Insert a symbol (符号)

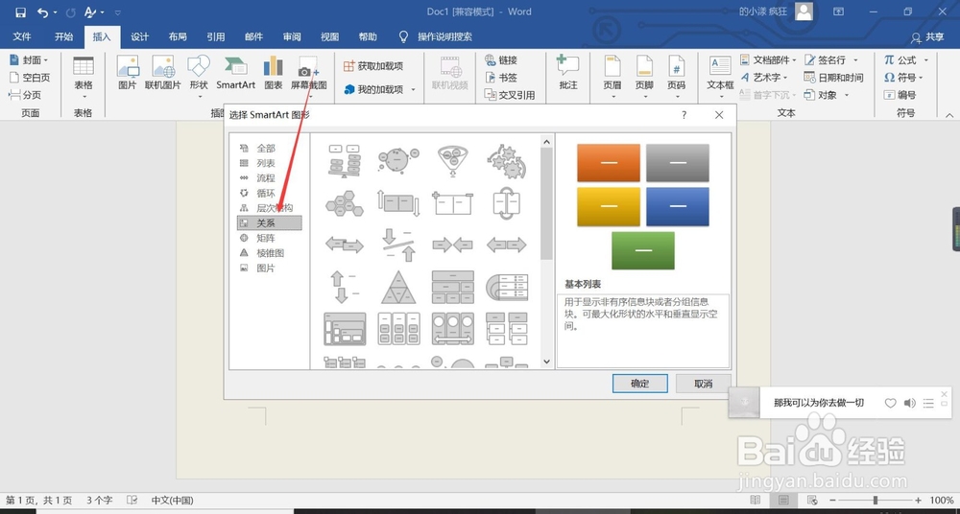pyautogui.click(x=903, y=78)
